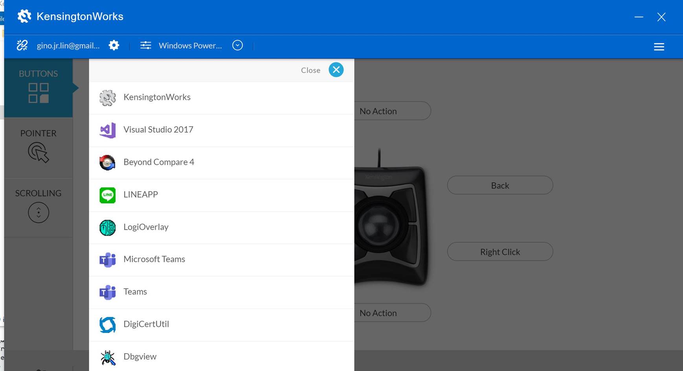Click the upper No Action button
The image size is (683, 371).
392,111
